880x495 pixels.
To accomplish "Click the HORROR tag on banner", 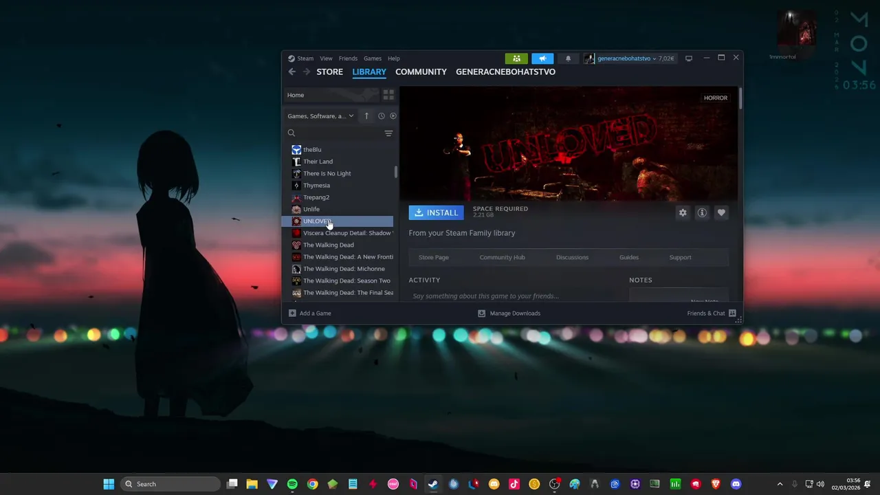I will pos(716,98).
